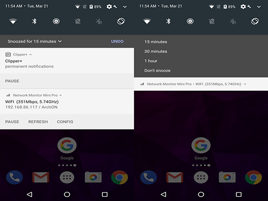
Task: Tap 192.168.86.117 / ArchON text
Action: click(31, 107)
